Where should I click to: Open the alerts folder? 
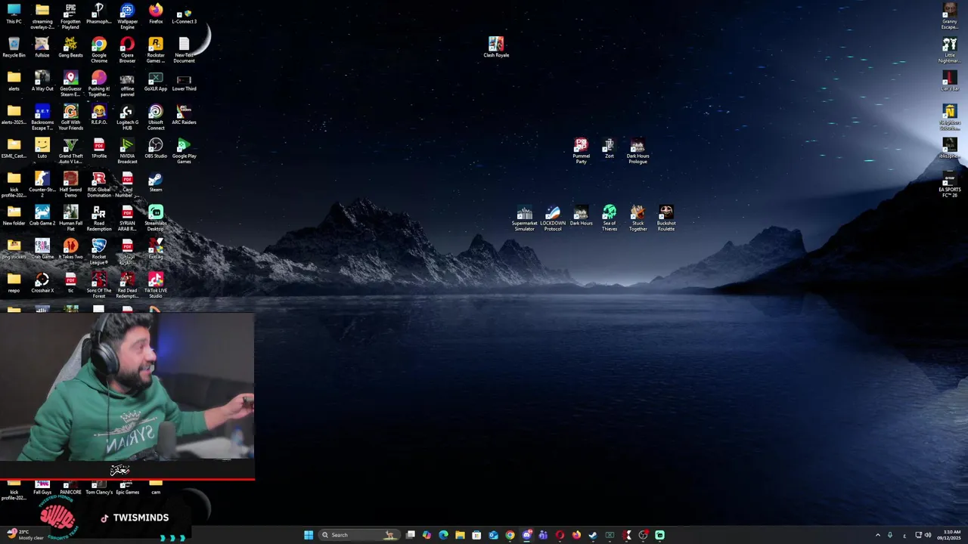point(14,82)
